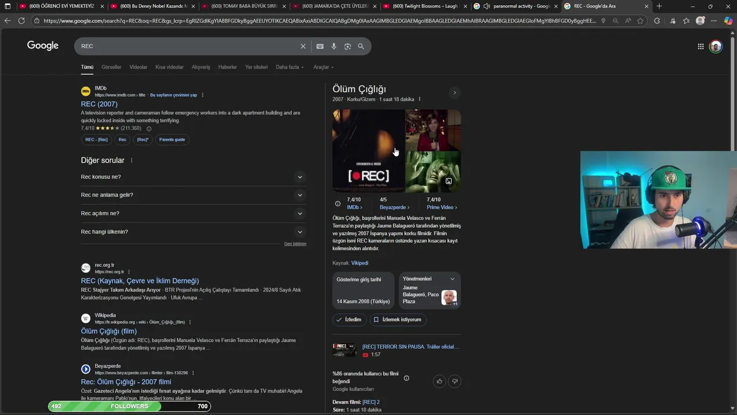Select the Tümü search tab
737x415 pixels.
tap(87, 67)
